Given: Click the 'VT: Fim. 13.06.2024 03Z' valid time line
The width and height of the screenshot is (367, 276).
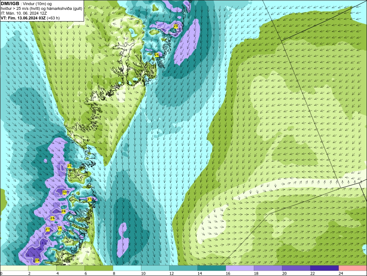Looking at the screenshot, I should (x=30, y=18).
